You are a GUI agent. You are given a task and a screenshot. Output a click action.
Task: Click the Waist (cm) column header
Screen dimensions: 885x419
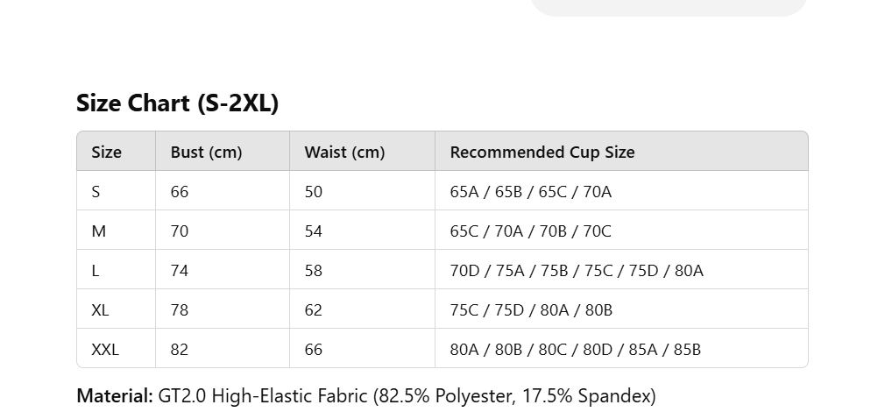(344, 152)
